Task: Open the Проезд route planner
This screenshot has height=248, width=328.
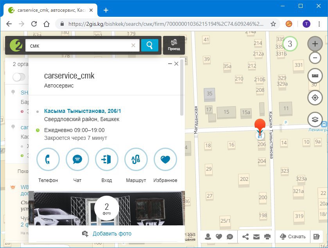Action: tap(174, 45)
